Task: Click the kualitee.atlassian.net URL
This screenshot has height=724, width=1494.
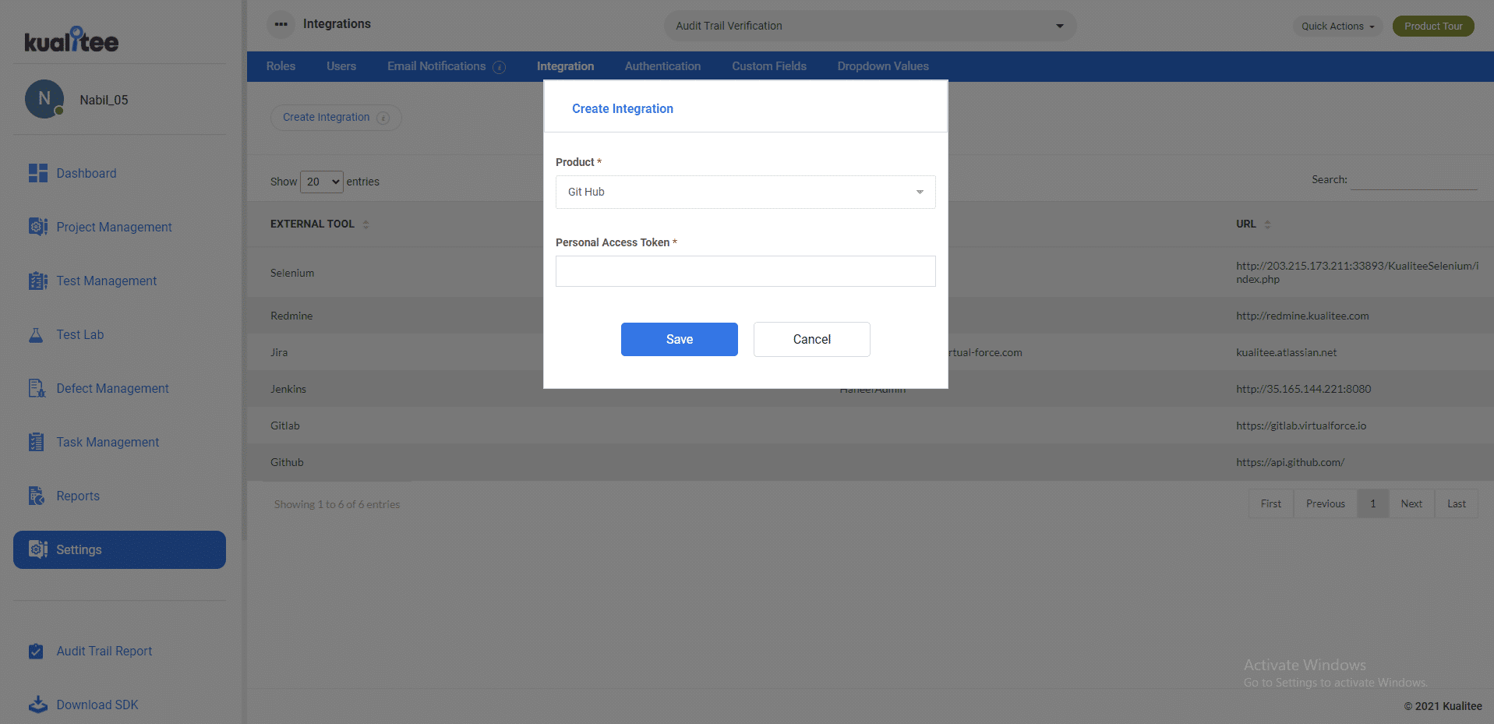Action: (1286, 352)
